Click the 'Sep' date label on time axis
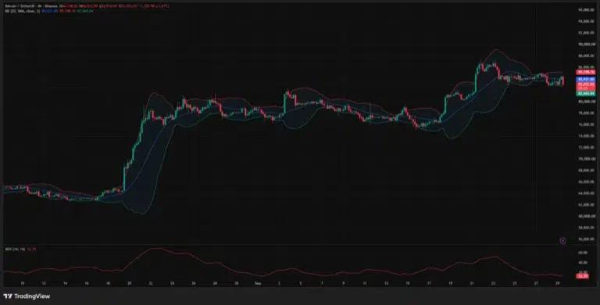Image resolution: width=600 pixels, height=305 pixels. [x=257, y=283]
